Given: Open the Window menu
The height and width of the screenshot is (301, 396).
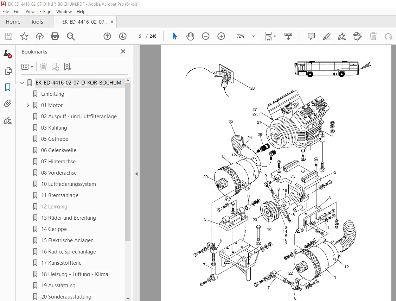Looking at the screenshot, I should pos(64,12).
